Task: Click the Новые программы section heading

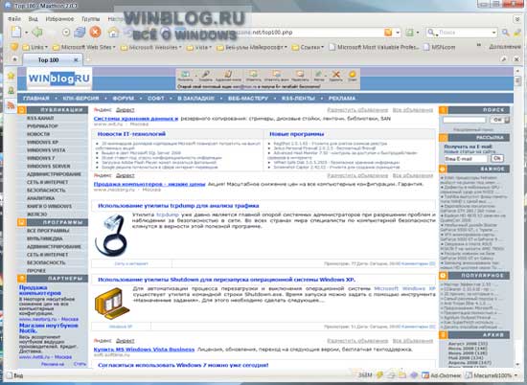Action: pyautogui.click(x=297, y=134)
